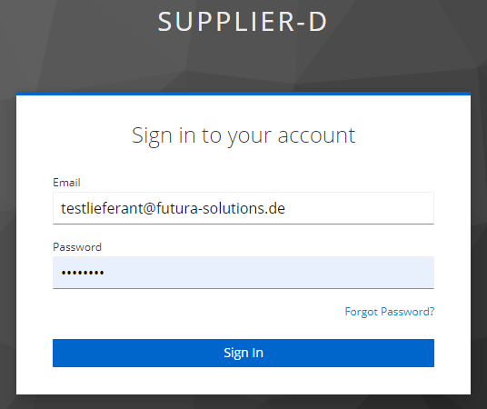Click the word 'account' in the heading
Viewport: 487px width, 409px height.
[316, 135]
